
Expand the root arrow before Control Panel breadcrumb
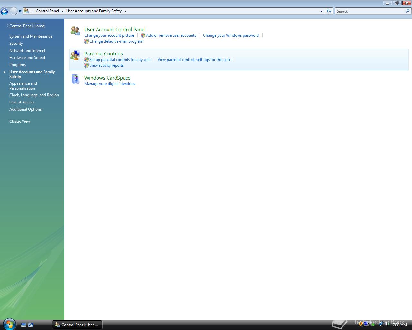click(32, 11)
